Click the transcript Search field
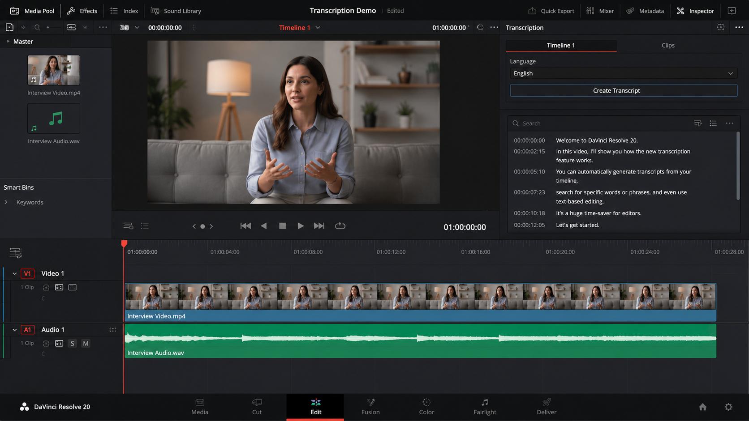Viewport: 749px width, 421px height. [600, 123]
